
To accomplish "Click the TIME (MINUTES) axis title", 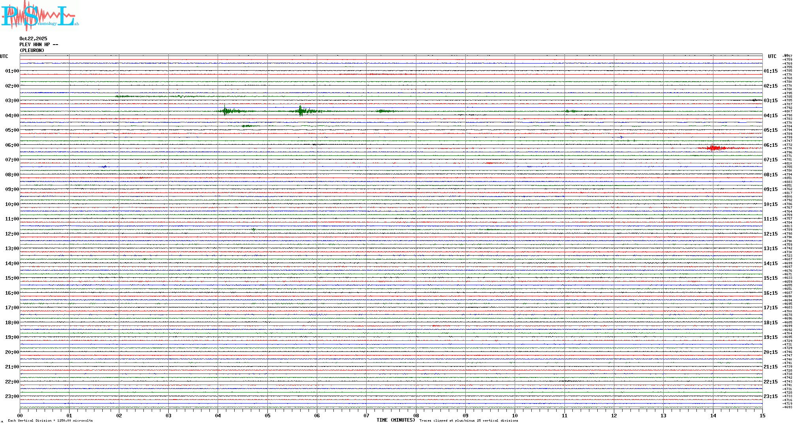I will click(395, 420).
